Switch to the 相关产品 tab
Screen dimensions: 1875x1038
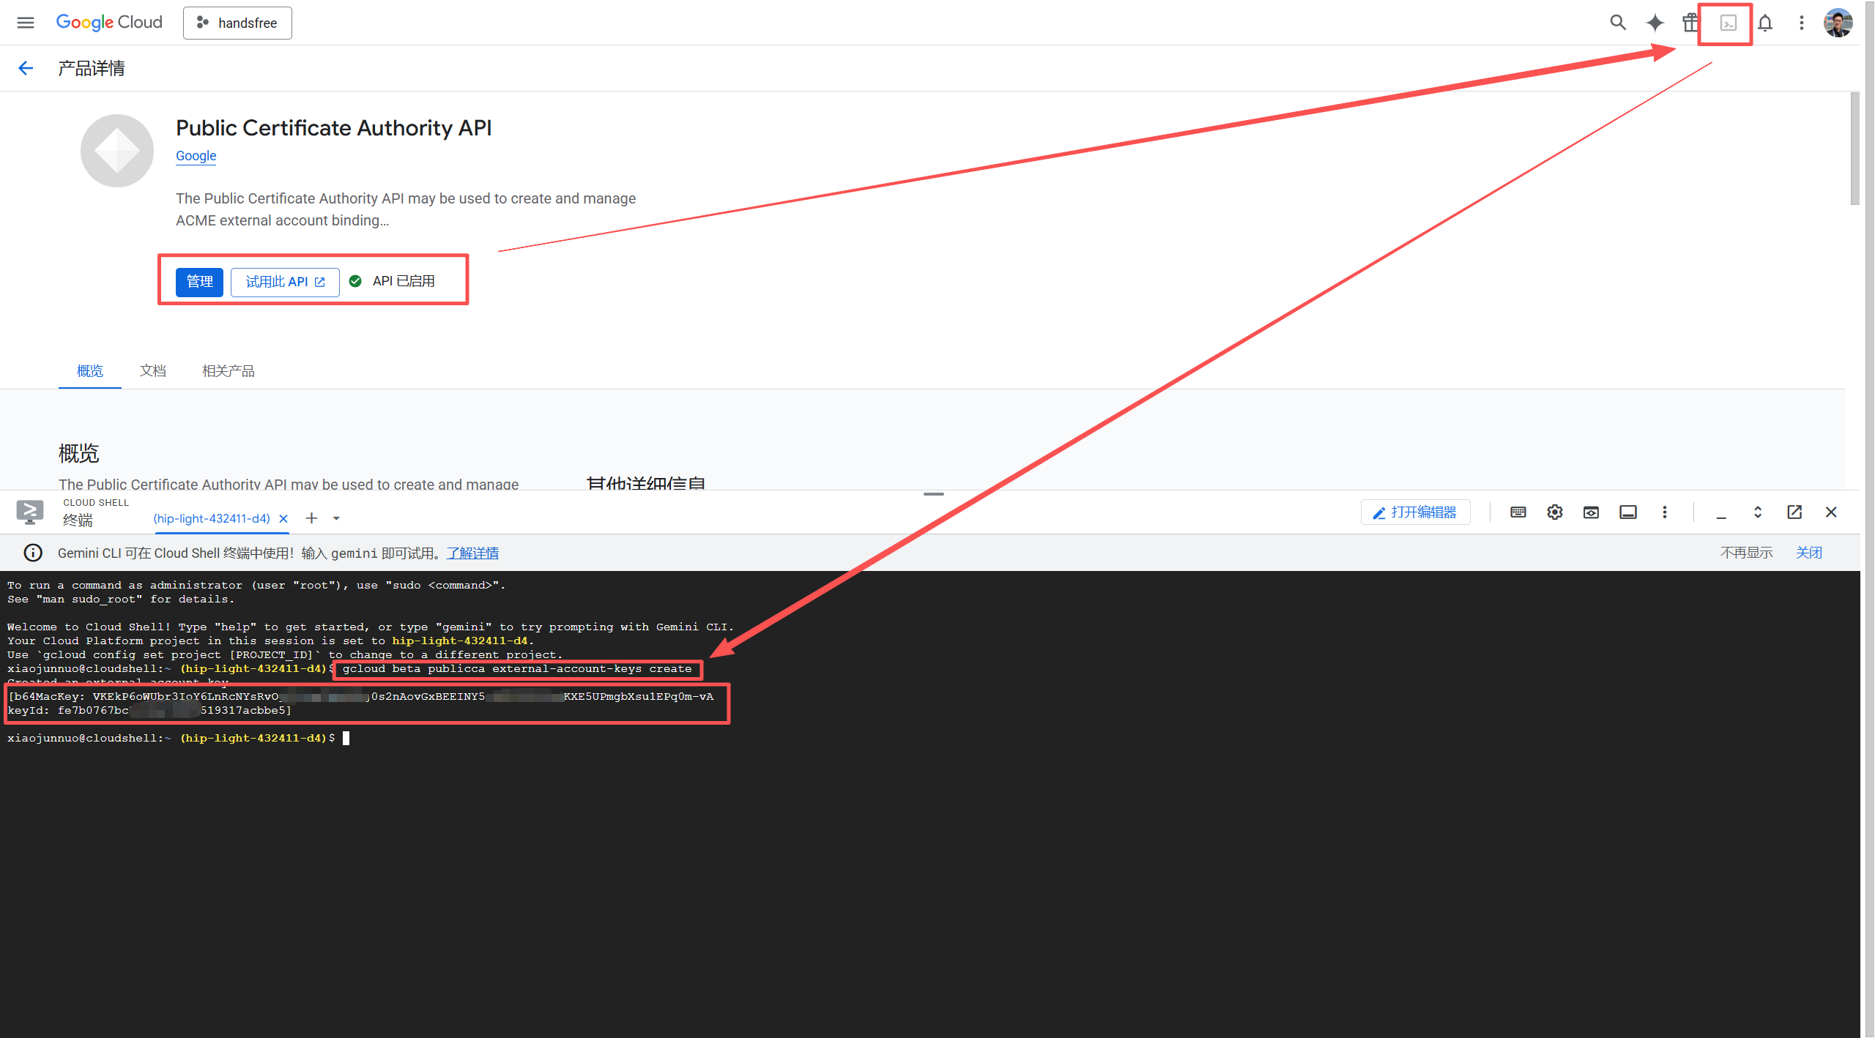pyautogui.click(x=229, y=371)
